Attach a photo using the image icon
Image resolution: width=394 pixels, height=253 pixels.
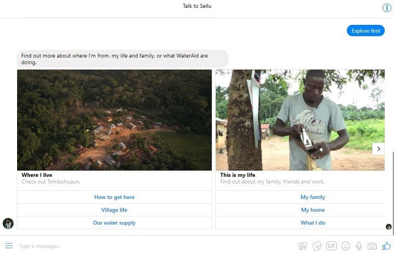pyautogui.click(x=303, y=246)
